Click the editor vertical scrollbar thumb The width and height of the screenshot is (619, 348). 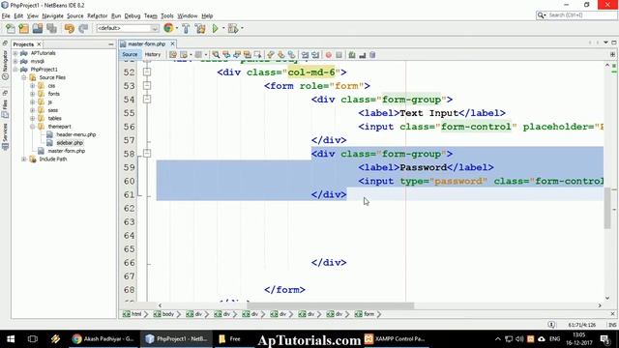click(607, 208)
